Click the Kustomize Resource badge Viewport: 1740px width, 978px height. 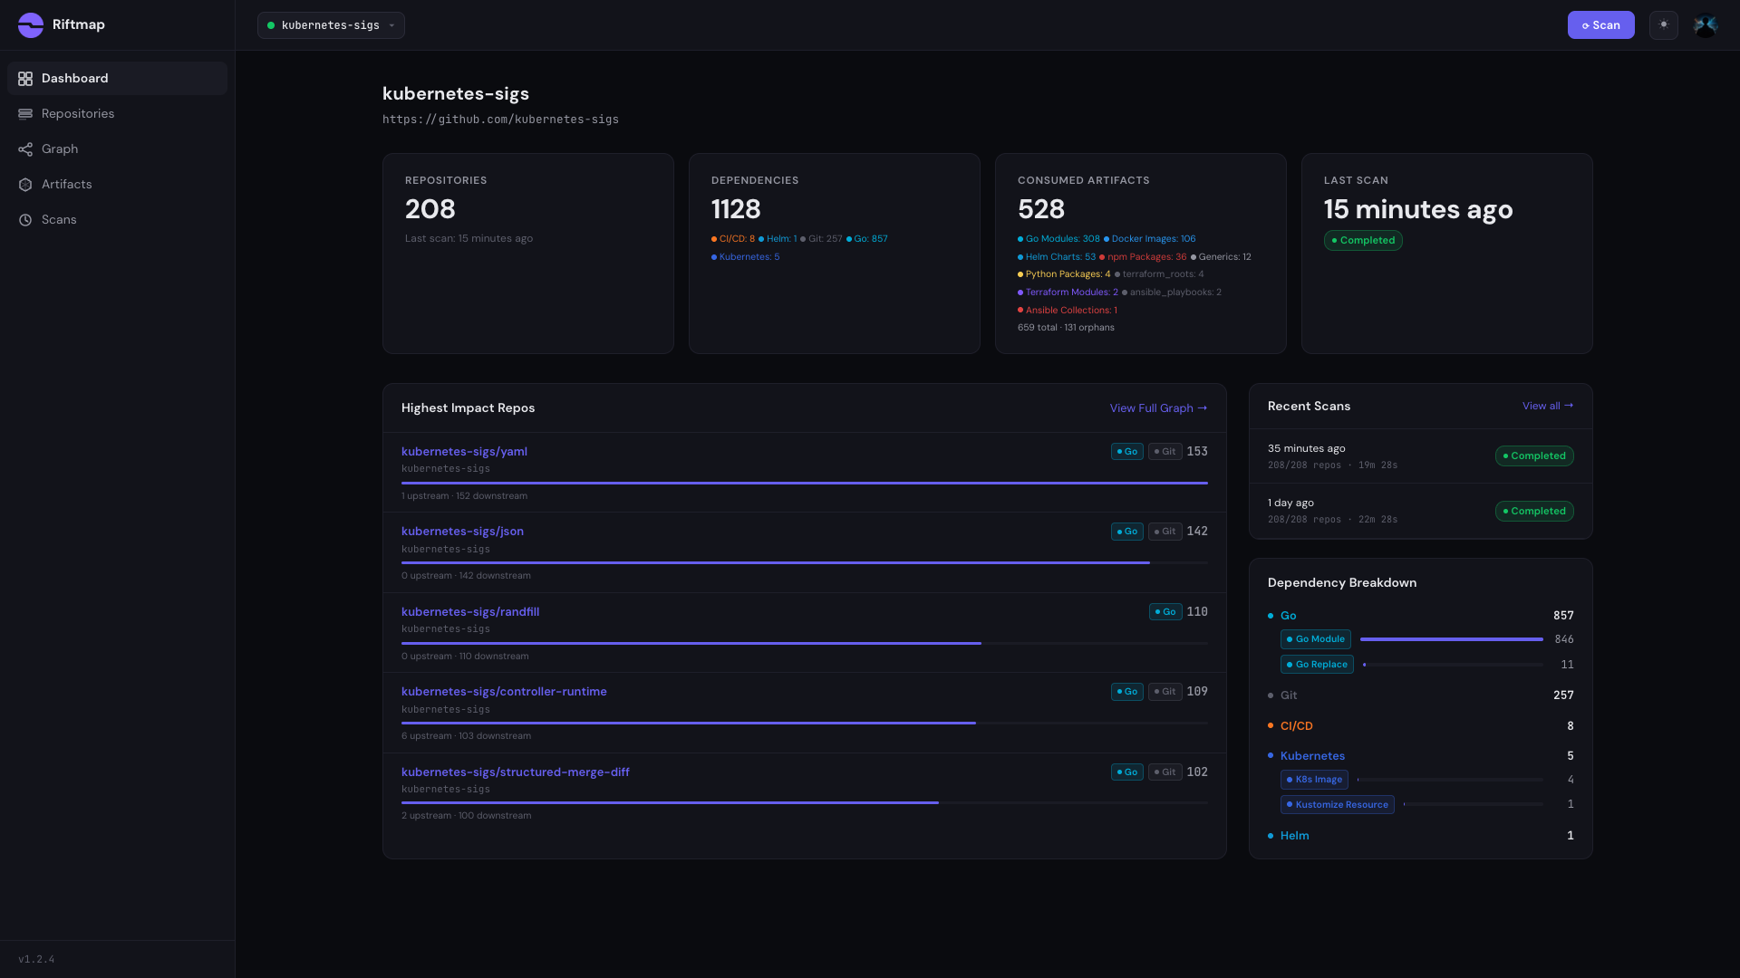[1338, 805]
